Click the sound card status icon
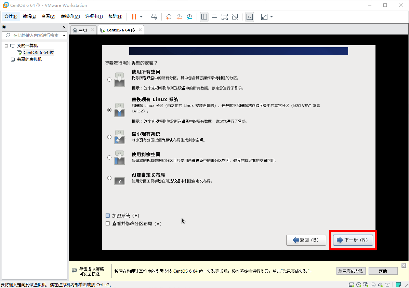409x288 pixels. (x=380, y=285)
